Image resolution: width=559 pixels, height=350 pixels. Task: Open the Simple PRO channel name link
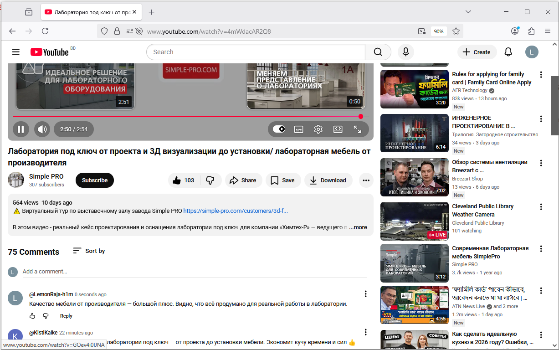(46, 176)
